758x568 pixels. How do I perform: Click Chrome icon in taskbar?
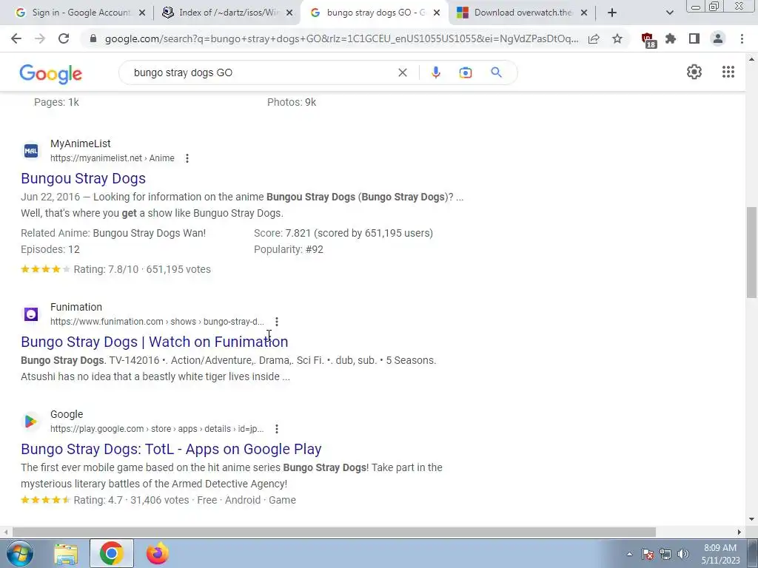pyautogui.click(x=111, y=553)
